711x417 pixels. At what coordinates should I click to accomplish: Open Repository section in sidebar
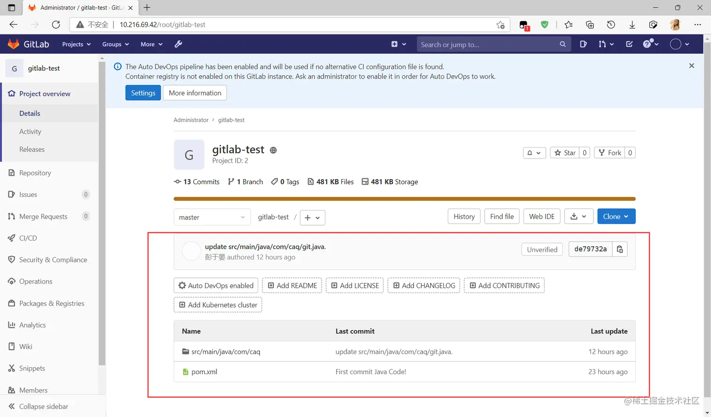(x=35, y=173)
